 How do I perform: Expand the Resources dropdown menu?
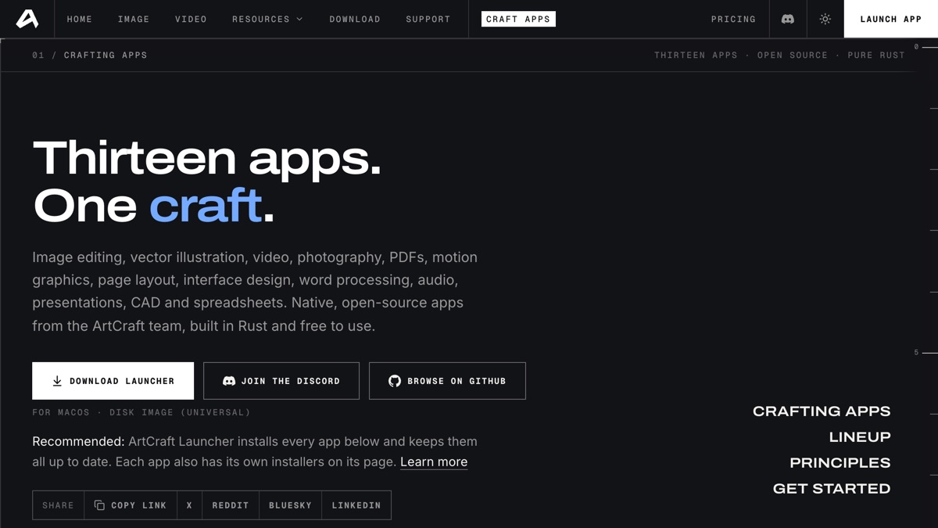click(x=267, y=19)
